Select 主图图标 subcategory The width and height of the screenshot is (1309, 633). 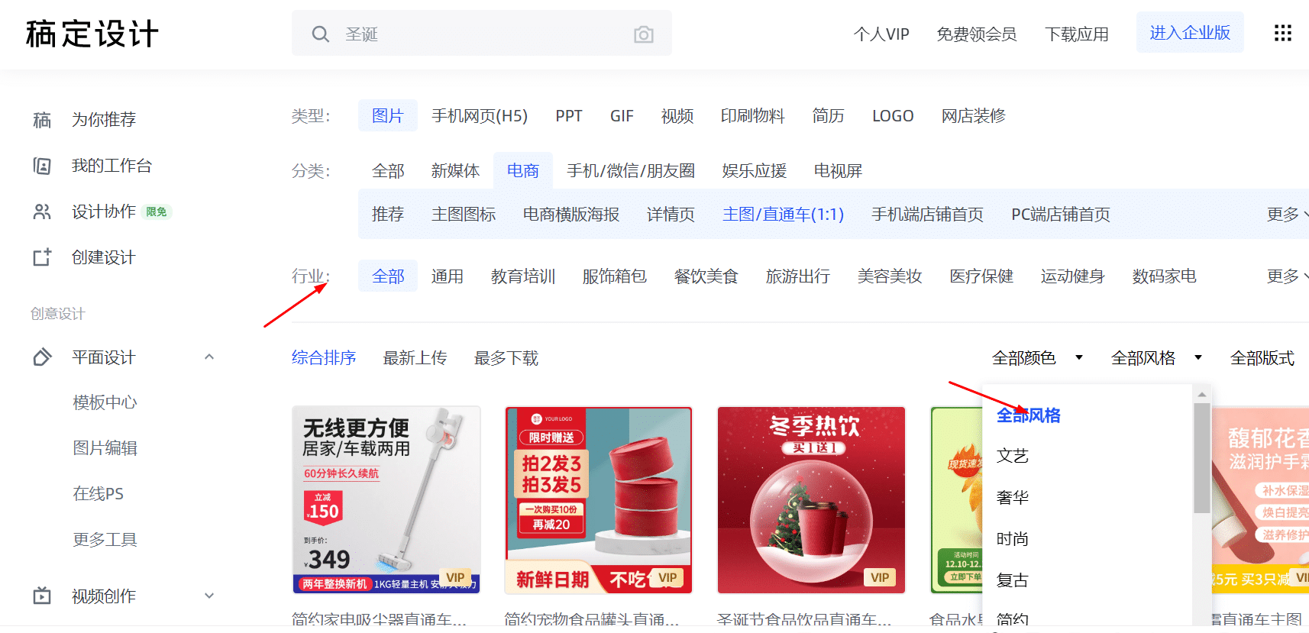click(464, 215)
